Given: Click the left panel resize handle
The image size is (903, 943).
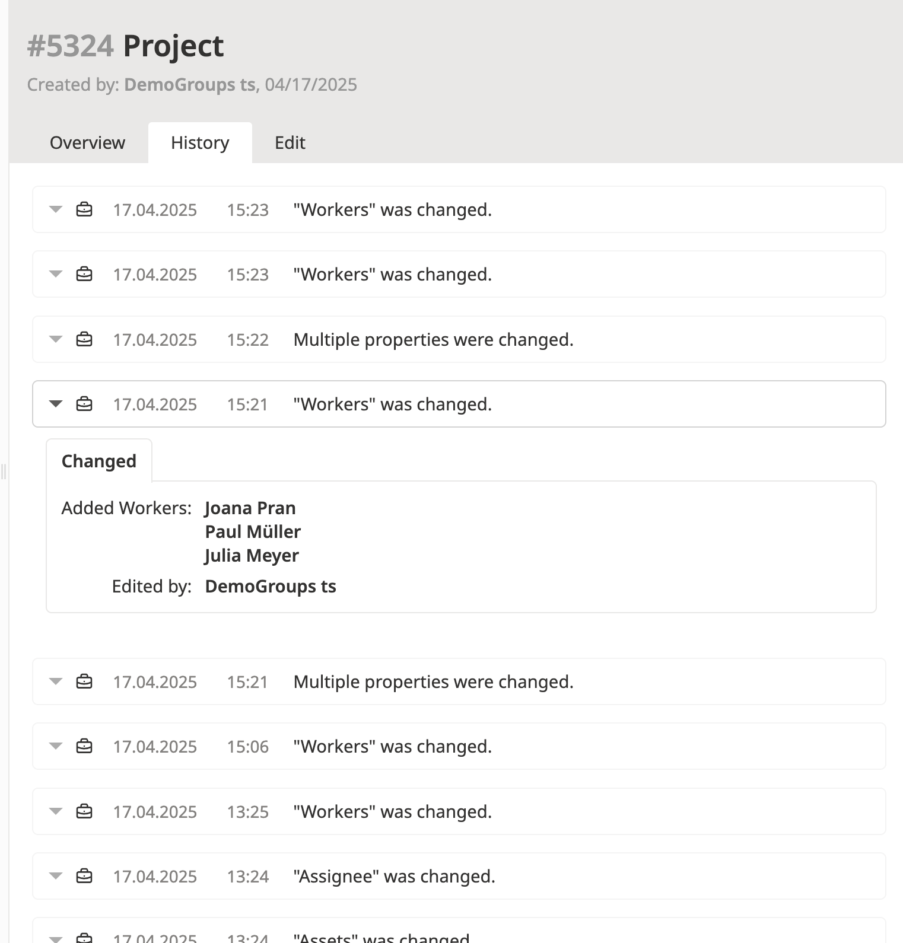Looking at the screenshot, I should pyautogui.click(x=4, y=472).
